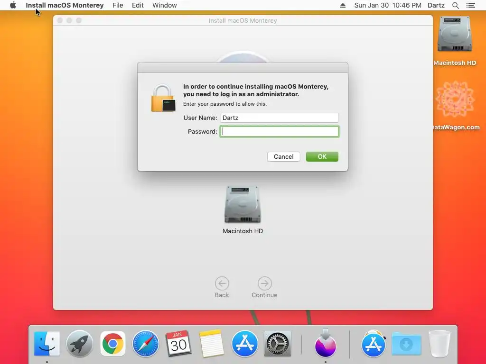Click Continue in the installer window
Image resolution: width=486 pixels, height=364 pixels.
pyautogui.click(x=264, y=287)
